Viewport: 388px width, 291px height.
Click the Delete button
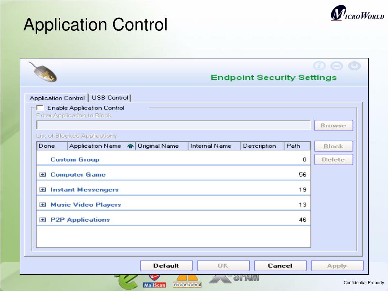333,160
